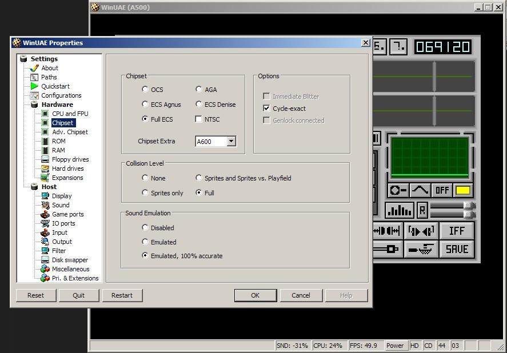Click the OK button
This screenshot has height=353, width=507.
pyautogui.click(x=255, y=295)
